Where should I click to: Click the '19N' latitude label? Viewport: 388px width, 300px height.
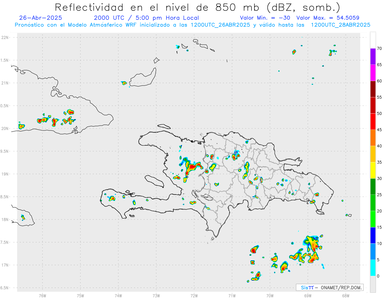pos(5,174)
